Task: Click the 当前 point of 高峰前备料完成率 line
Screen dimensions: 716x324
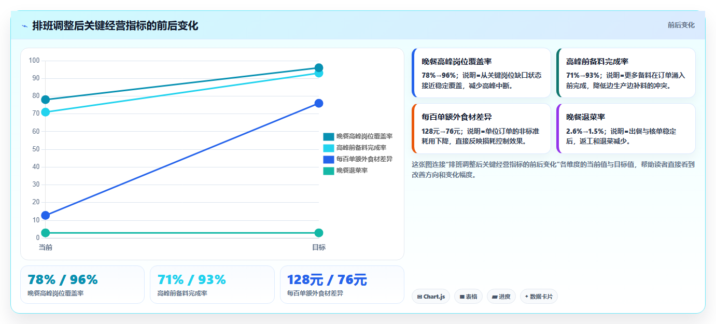Action: 46,112
